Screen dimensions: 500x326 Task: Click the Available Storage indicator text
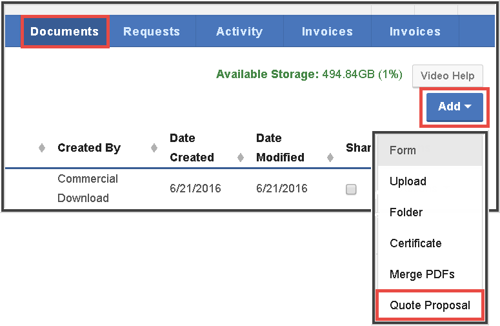309,74
